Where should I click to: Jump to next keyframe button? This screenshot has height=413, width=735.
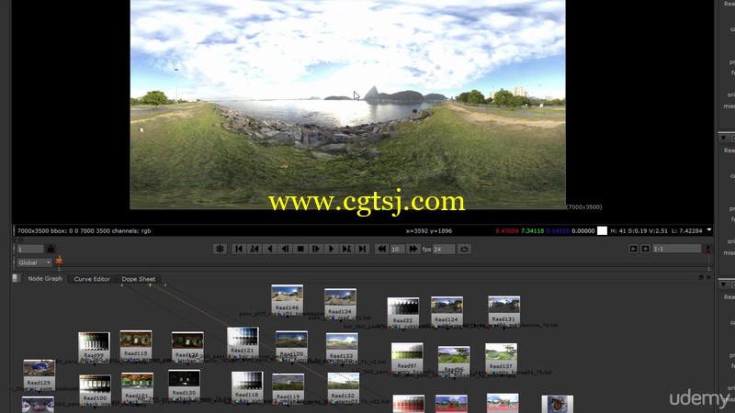tap(347, 249)
